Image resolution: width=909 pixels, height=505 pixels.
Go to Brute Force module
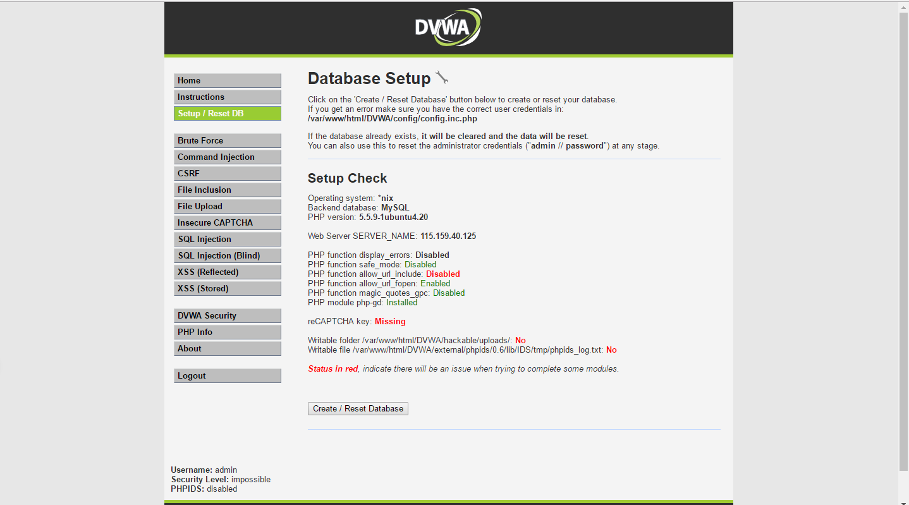tap(228, 140)
